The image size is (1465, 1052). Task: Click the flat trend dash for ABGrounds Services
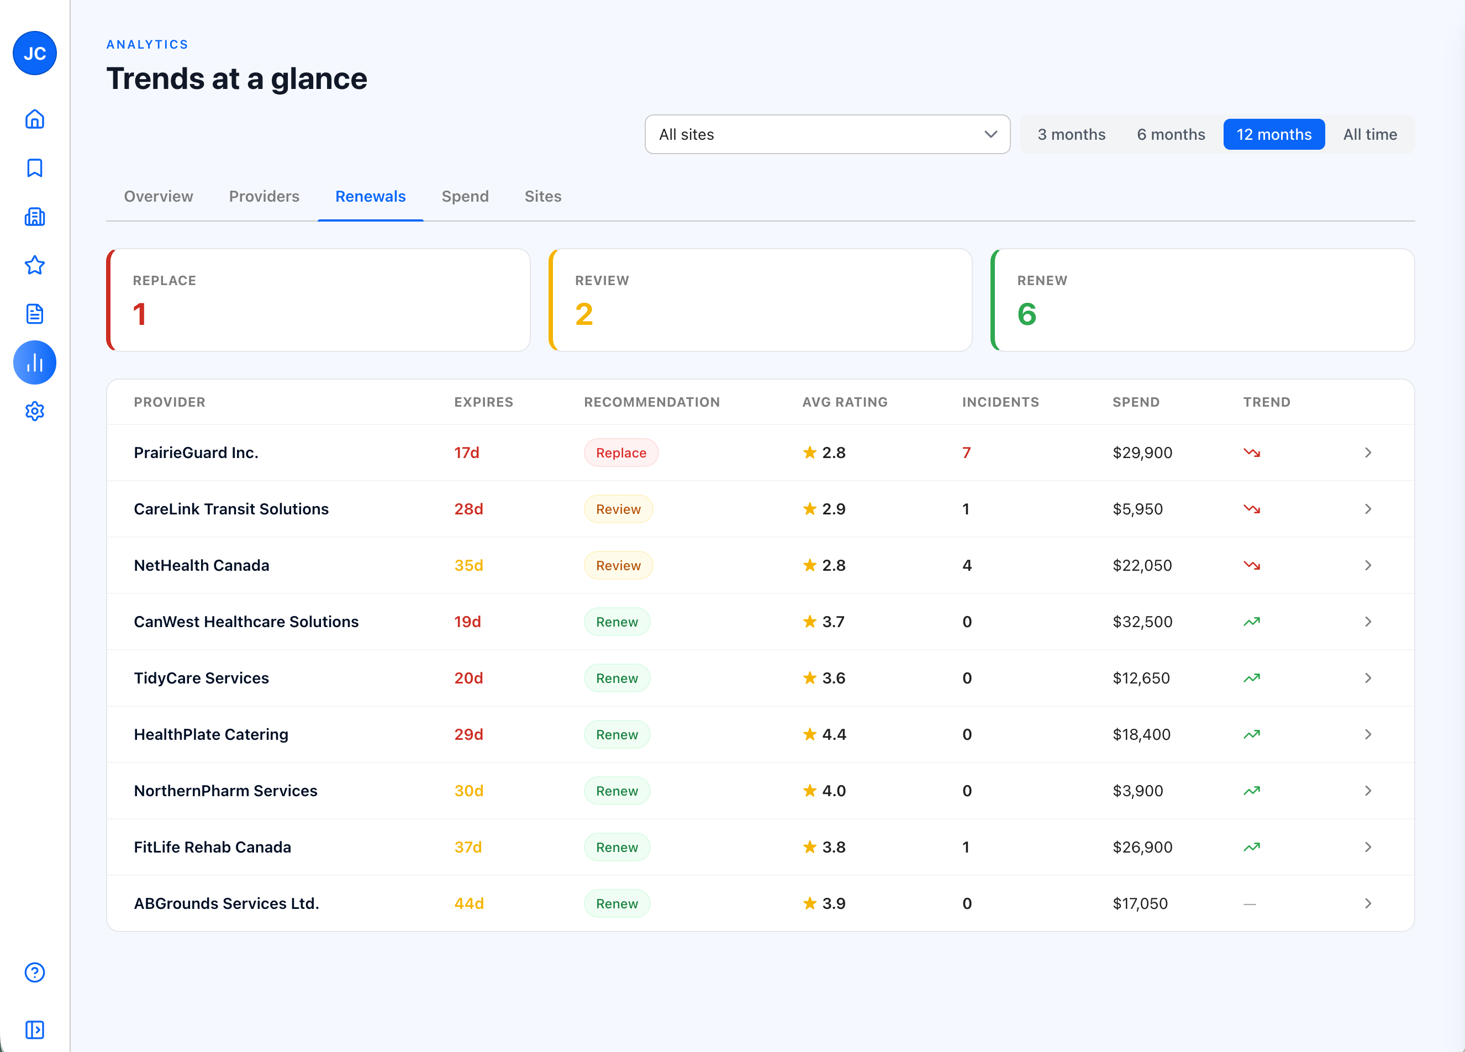click(x=1250, y=904)
